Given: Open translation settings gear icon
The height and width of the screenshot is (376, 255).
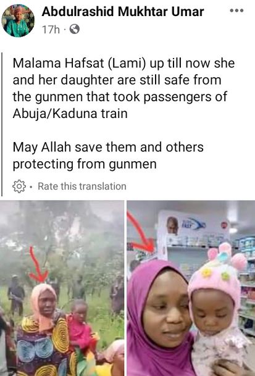Looking at the screenshot, I should coord(19,186).
